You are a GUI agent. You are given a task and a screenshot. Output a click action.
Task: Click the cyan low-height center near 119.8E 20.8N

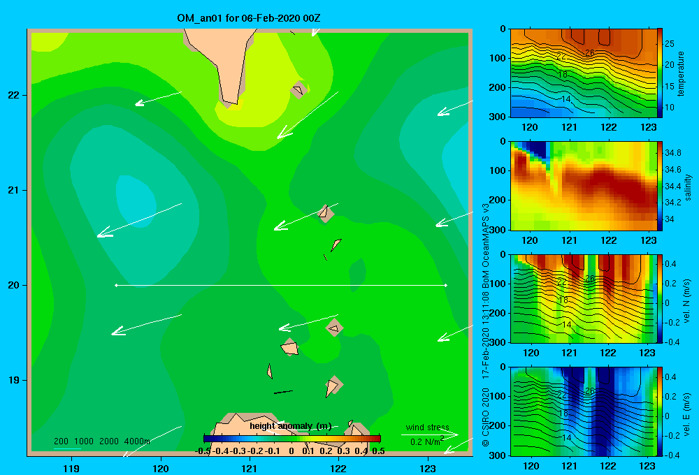click(x=136, y=201)
